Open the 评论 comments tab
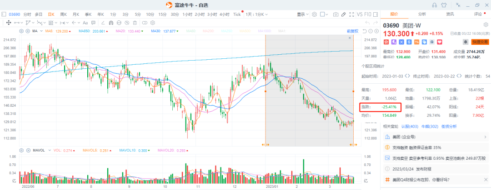The width and height of the screenshot is (491, 190). pos(478,14)
